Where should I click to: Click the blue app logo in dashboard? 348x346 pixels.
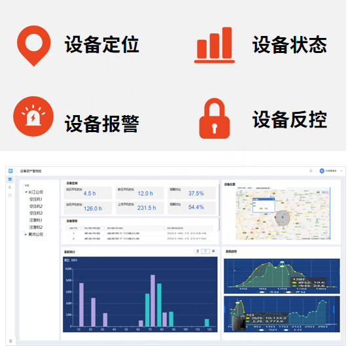tap(10, 171)
